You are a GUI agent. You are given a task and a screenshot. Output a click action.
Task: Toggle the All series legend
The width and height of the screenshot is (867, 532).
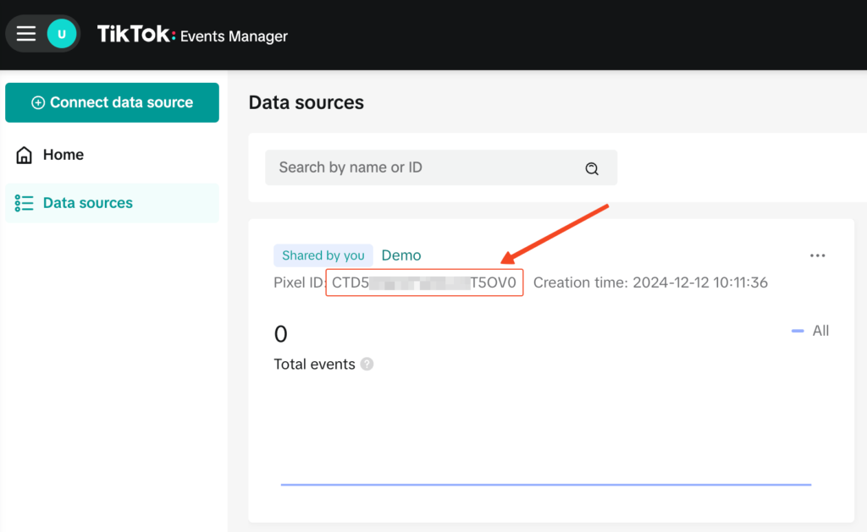pyautogui.click(x=810, y=331)
